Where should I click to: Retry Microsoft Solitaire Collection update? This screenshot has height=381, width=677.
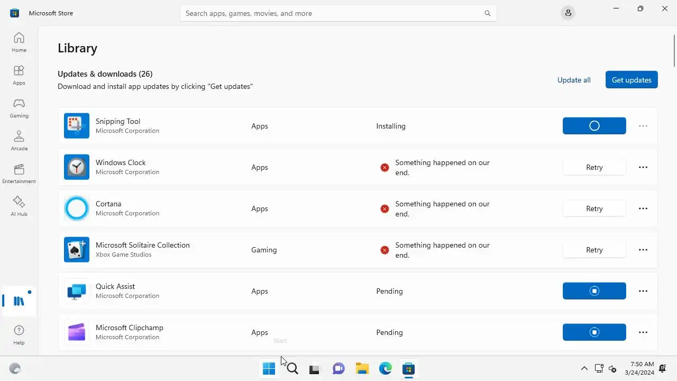[x=594, y=250]
